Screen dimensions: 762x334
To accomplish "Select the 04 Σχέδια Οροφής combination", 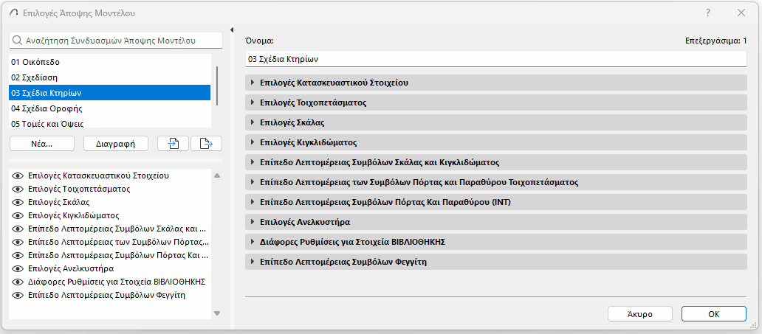I will pos(111,108).
